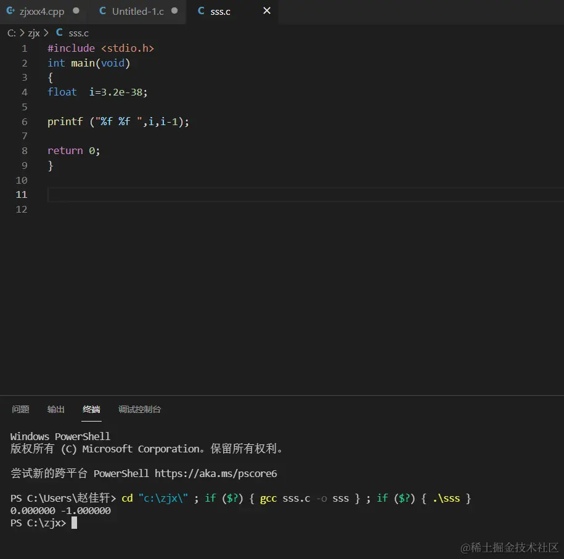Select the 终端 panel tab
Image resolution: width=564 pixels, height=559 pixels.
(91, 409)
